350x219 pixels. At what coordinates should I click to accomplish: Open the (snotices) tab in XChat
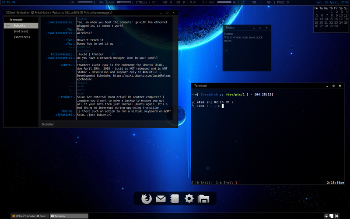tap(22, 37)
